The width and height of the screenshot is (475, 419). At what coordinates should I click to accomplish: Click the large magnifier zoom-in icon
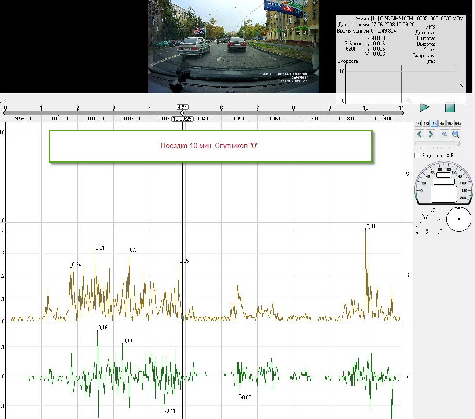point(456,134)
